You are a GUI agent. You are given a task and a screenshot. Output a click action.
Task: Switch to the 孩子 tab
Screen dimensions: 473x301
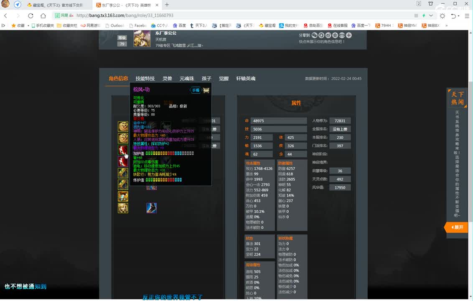tap(206, 79)
